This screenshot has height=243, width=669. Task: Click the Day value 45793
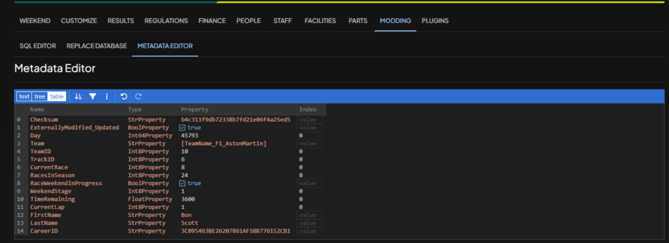189,136
